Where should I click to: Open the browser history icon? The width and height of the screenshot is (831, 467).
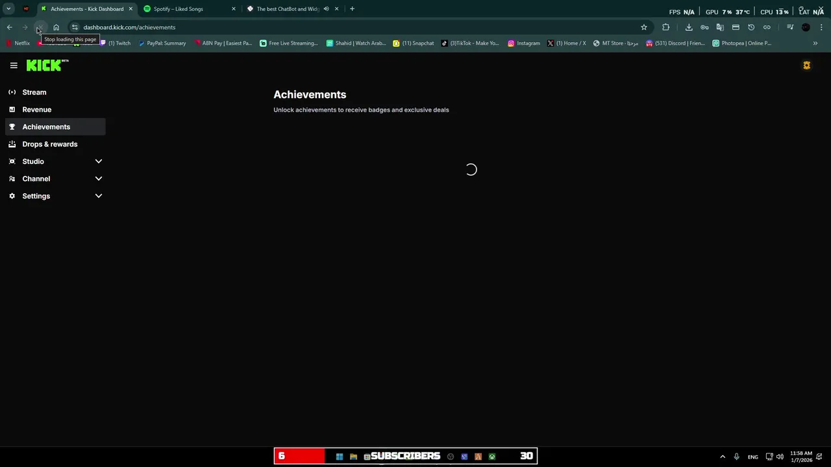click(x=751, y=27)
